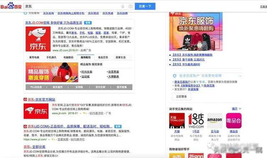The image size is (267, 158).
Task: Open the 京东服饰 banner advertisement image
Action: (x=196, y=31)
